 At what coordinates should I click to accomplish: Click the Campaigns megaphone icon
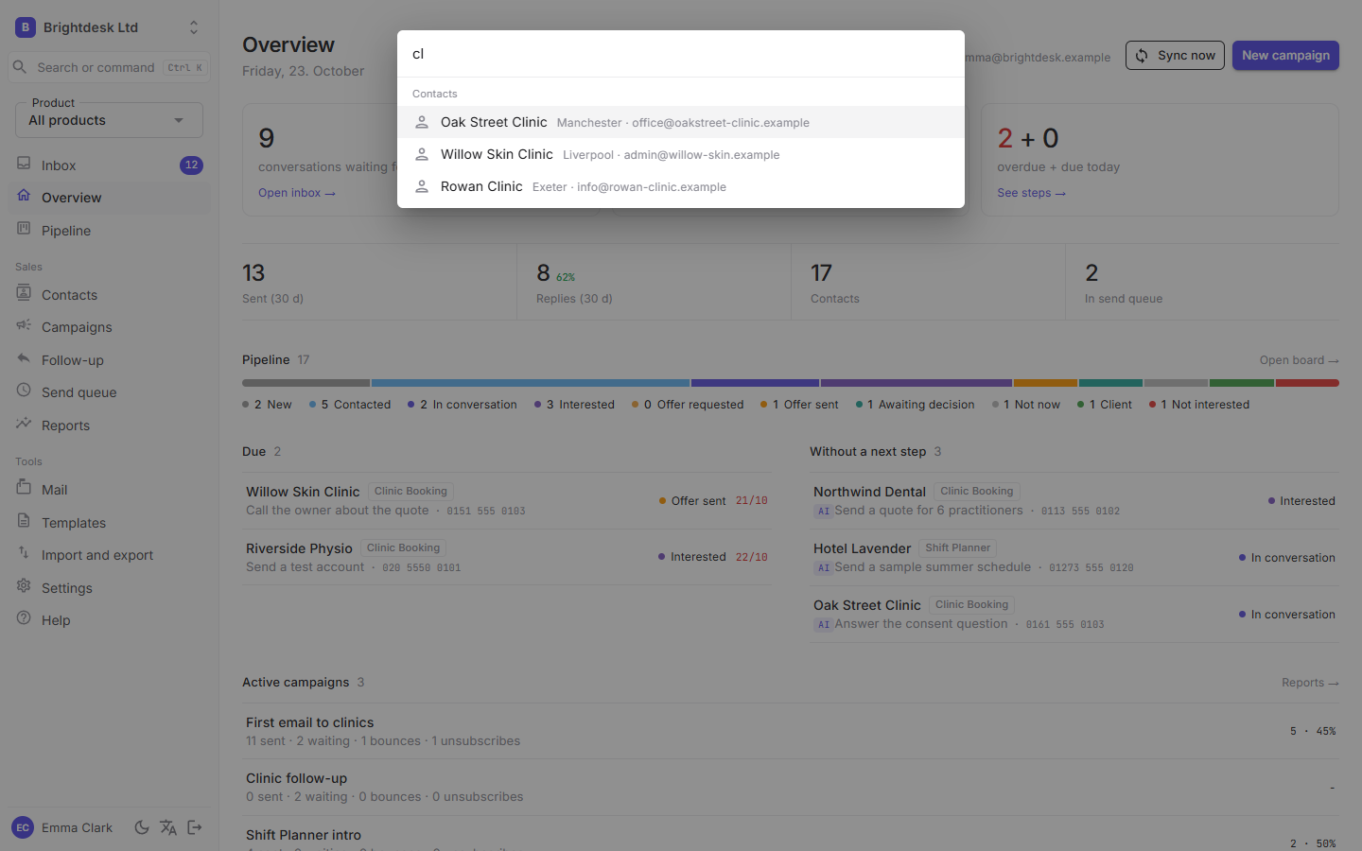click(24, 325)
